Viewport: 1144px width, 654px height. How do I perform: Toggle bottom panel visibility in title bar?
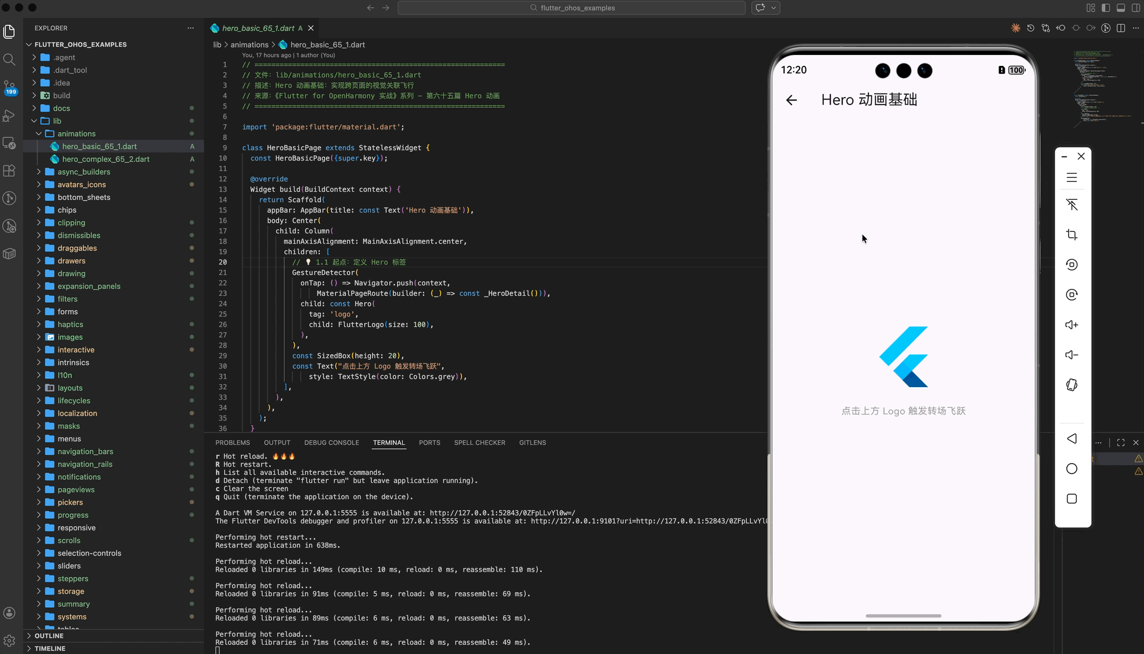click(1120, 8)
